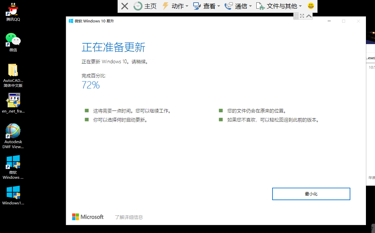Screen dimensions: 375x233
Task: Select the Windows1... desktop icon
Action: 13,195
